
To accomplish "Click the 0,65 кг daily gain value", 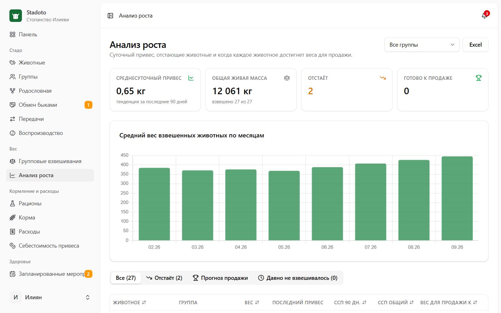I will pyautogui.click(x=131, y=91).
